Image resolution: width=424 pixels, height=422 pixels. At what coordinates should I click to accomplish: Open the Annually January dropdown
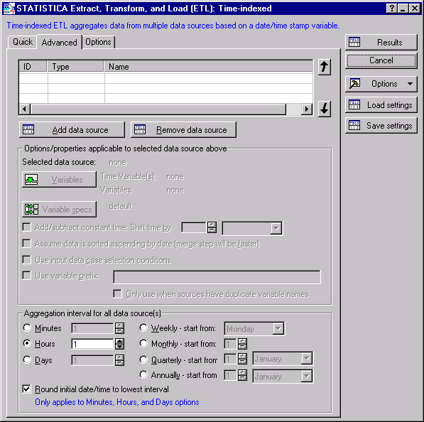pyautogui.click(x=306, y=377)
